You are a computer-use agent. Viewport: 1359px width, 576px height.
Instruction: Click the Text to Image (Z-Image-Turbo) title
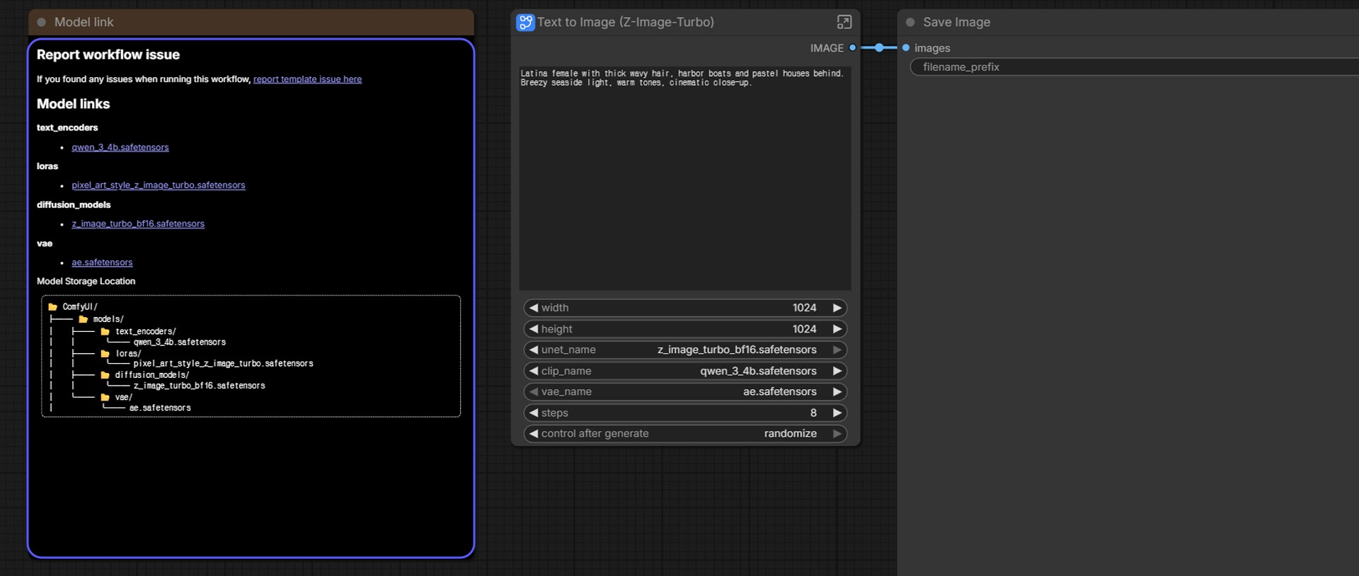pyautogui.click(x=626, y=23)
